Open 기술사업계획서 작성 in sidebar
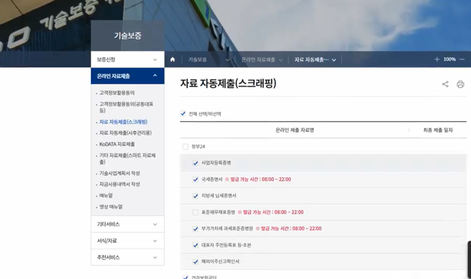 (x=119, y=173)
